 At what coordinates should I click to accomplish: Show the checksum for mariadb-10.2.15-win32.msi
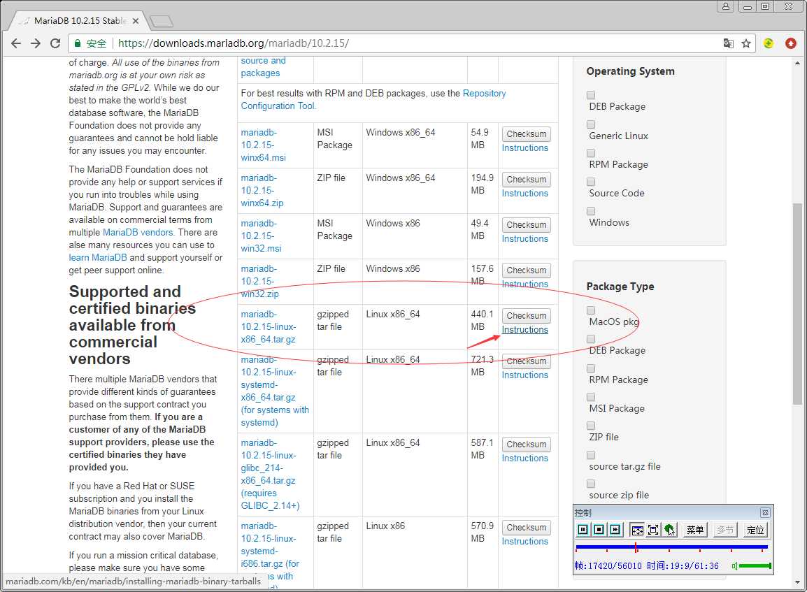[527, 225]
